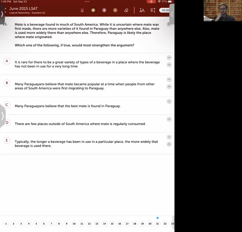Screen dimensions: 242x232
Task: Open the left side panel handle
Action: pos(2,116)
